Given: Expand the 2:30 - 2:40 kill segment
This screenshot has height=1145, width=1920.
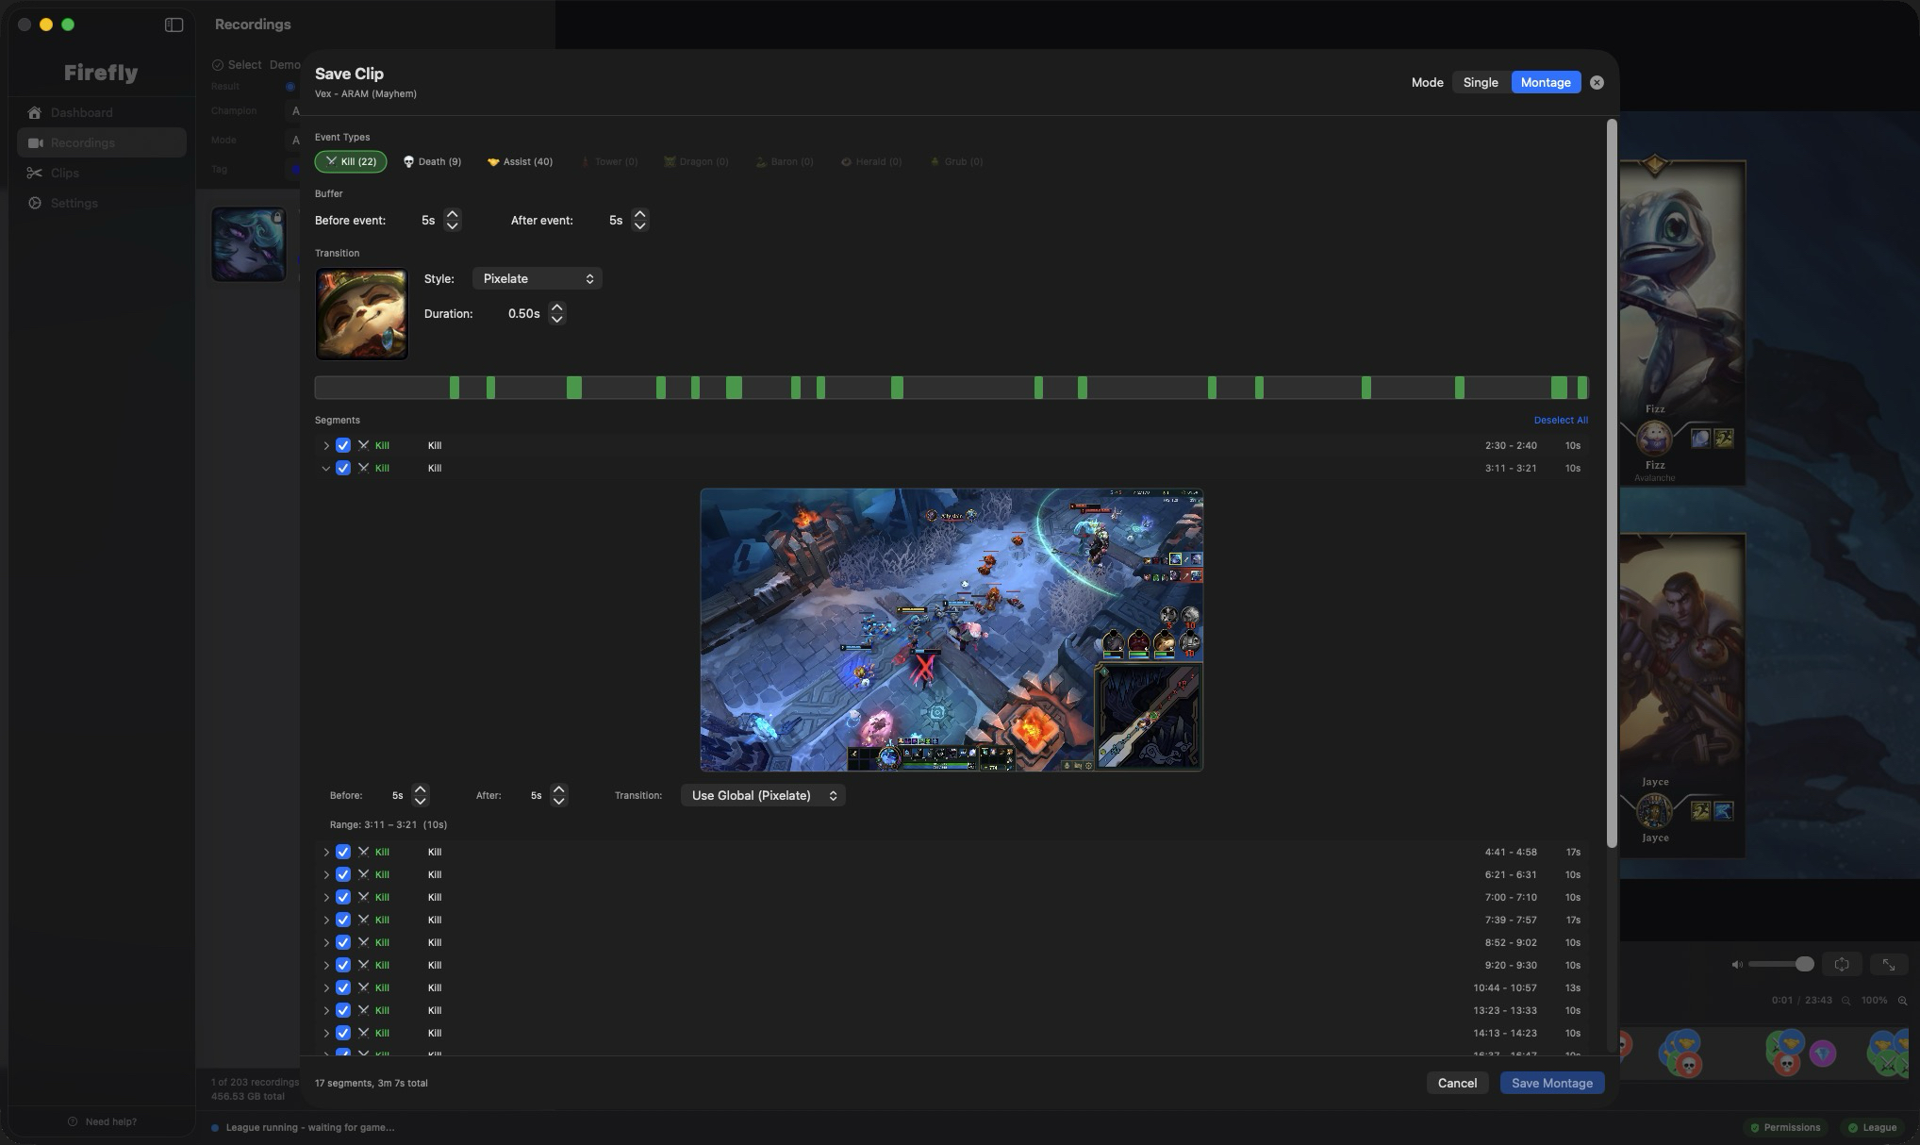Looking at the screenshot, I should click(326, 445).
